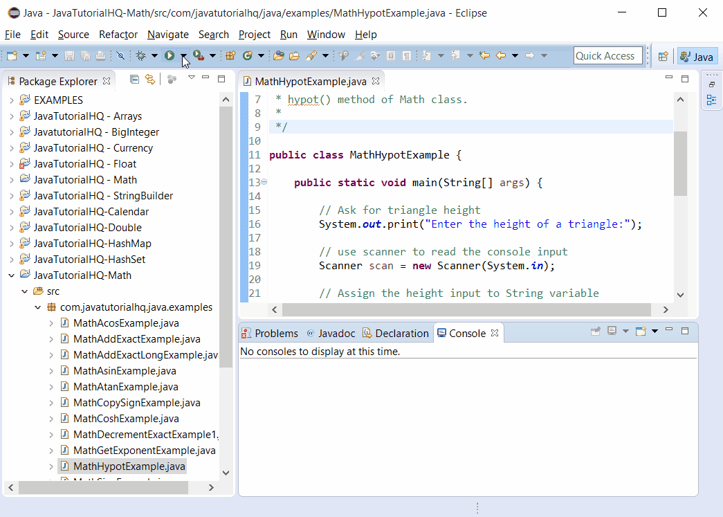Click the Display Selected Console icon
The width and height of the screenshot is (723, 517).
(612, 331)
